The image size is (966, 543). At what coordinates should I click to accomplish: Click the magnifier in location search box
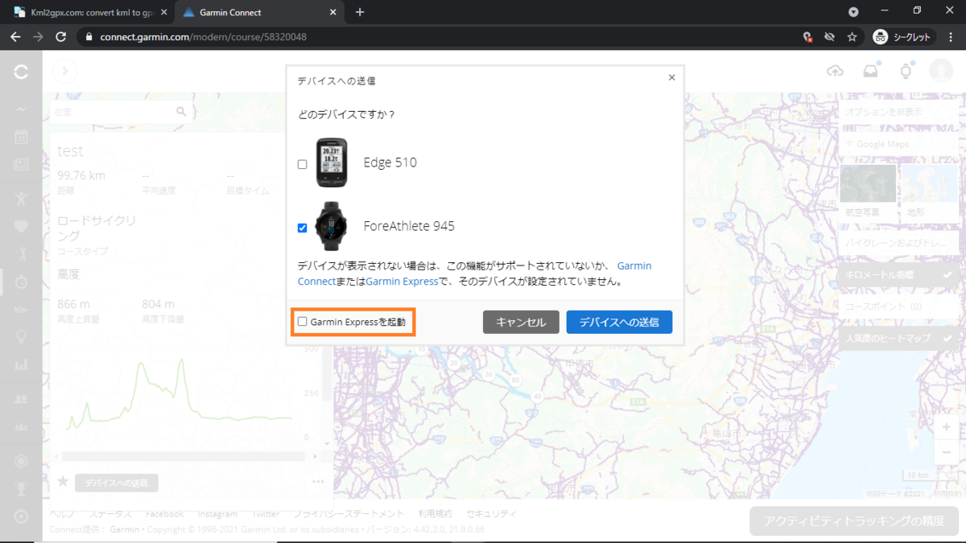[181, 113]
